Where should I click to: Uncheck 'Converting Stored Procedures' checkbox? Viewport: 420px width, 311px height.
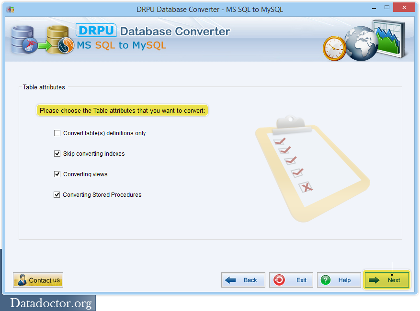pyautogui.click(x=57, y=195)
